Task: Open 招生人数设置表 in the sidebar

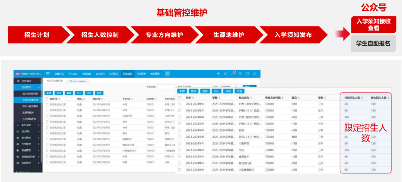Action: point(30,106)
